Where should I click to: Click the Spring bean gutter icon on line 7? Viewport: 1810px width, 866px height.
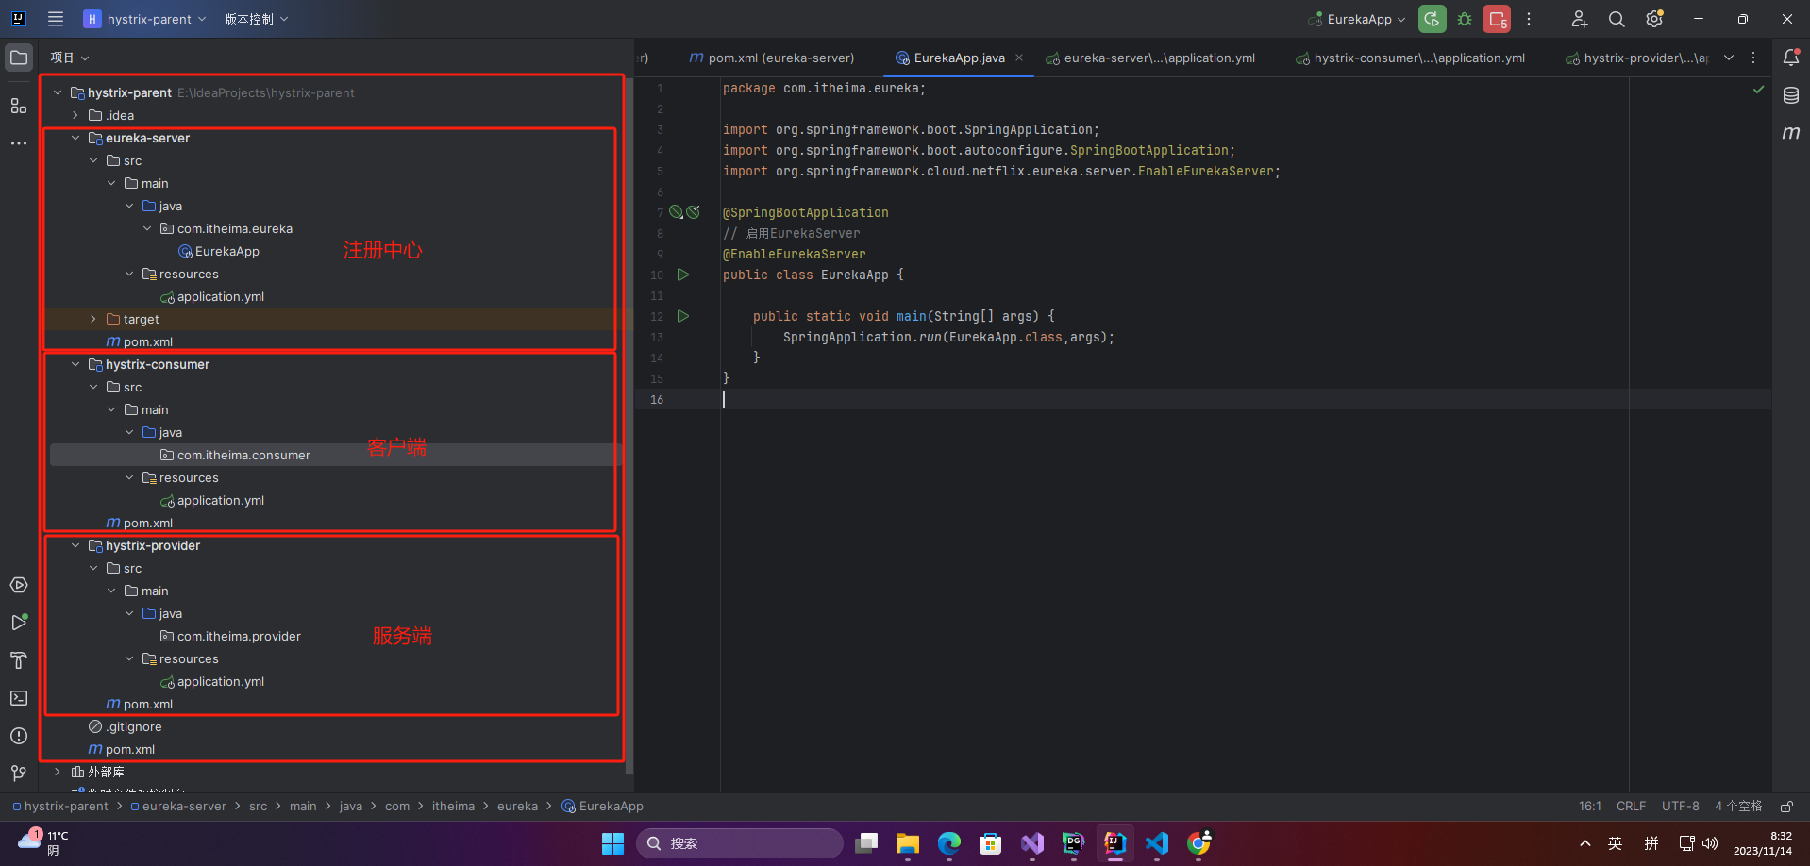click(x=676, y=212)
